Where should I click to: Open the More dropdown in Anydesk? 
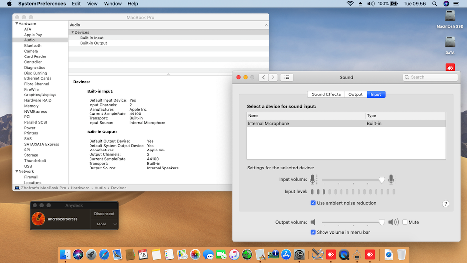coord(105,224)
